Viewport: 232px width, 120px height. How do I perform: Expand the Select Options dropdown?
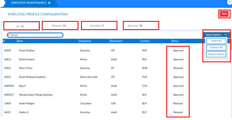click(216, 35)
